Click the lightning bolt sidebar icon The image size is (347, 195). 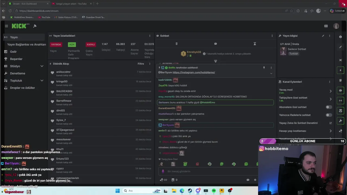340,70
